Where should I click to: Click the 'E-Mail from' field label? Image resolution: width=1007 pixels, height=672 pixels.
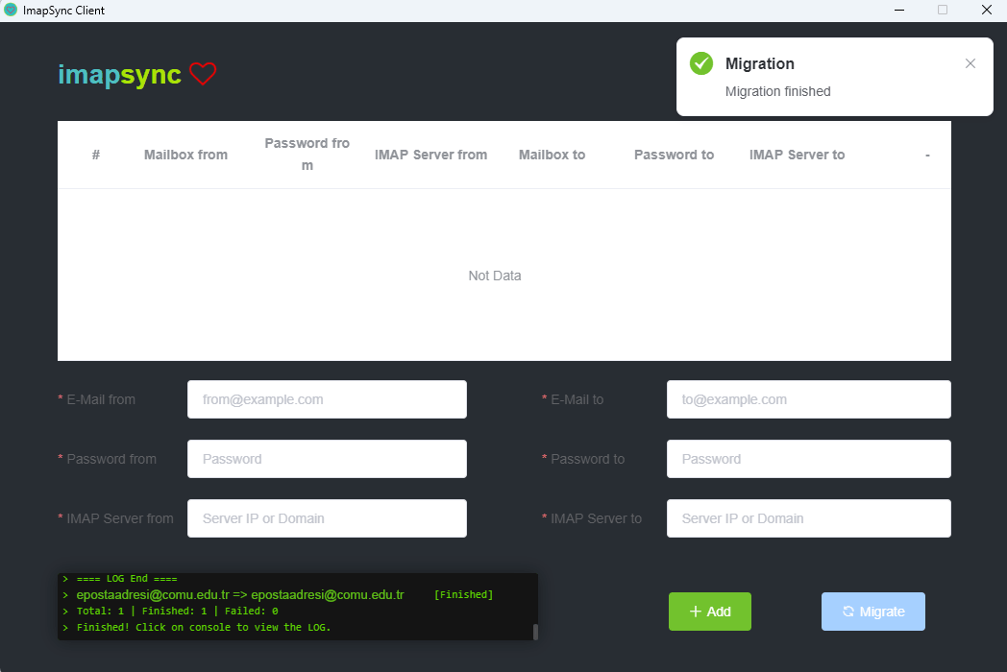click(x=101, y=400)
